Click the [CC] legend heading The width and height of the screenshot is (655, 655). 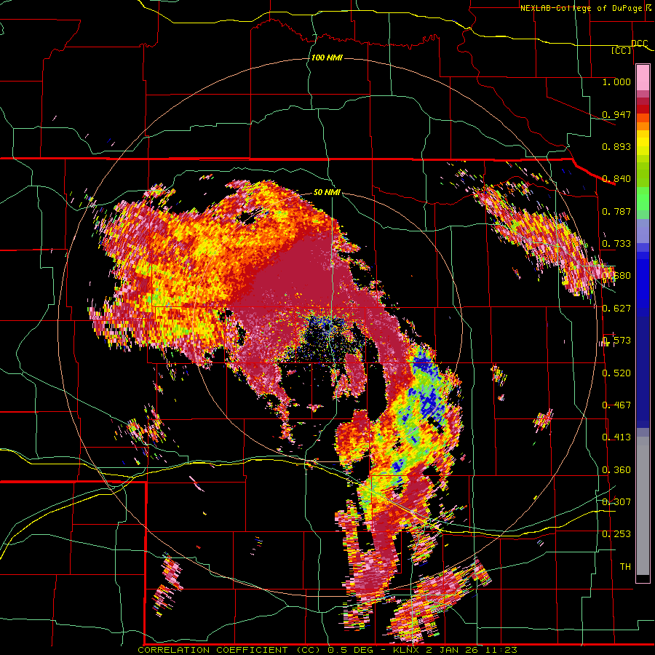tap(622, 50)
